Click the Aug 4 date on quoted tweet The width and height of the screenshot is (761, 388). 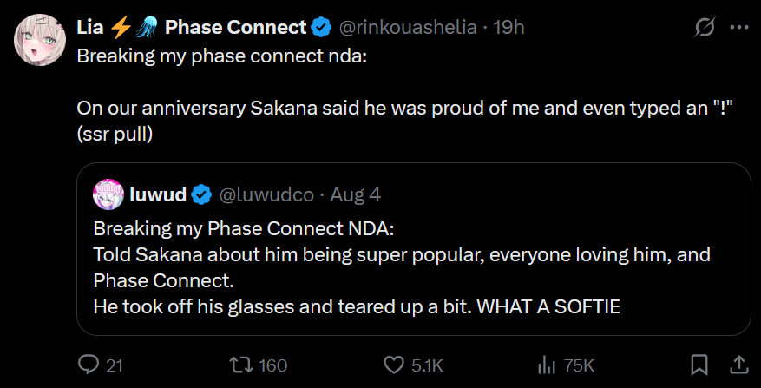pos(356,194)
